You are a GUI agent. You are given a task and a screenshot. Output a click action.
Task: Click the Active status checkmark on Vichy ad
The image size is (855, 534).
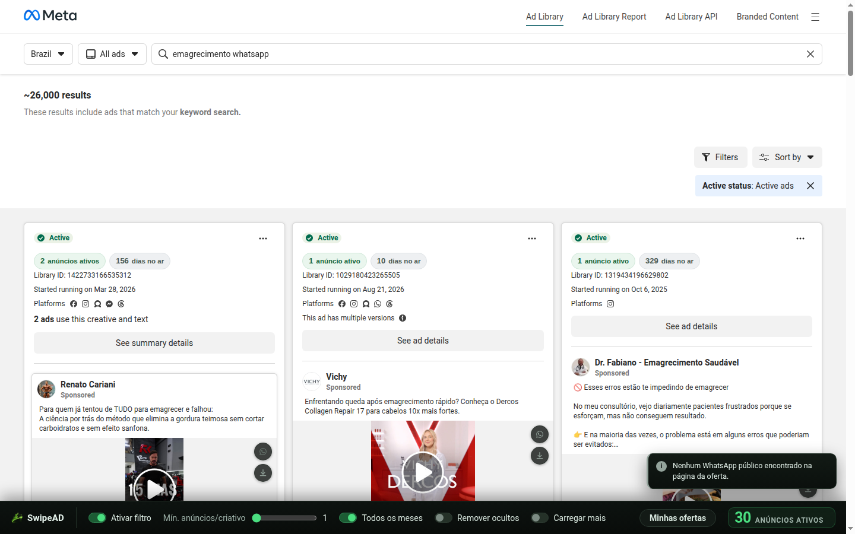[x=309, y=238]
